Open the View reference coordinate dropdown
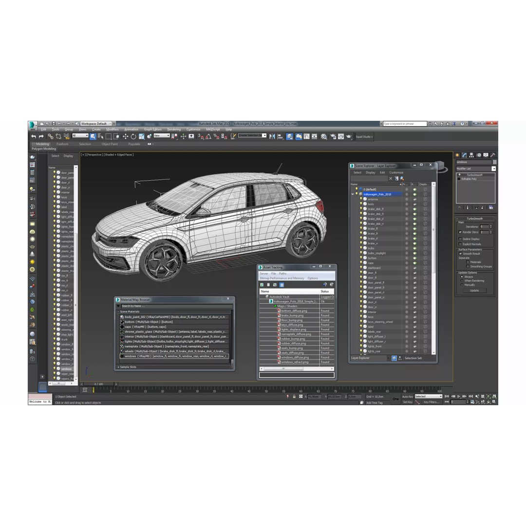526x526 pixels. point(162,135)
